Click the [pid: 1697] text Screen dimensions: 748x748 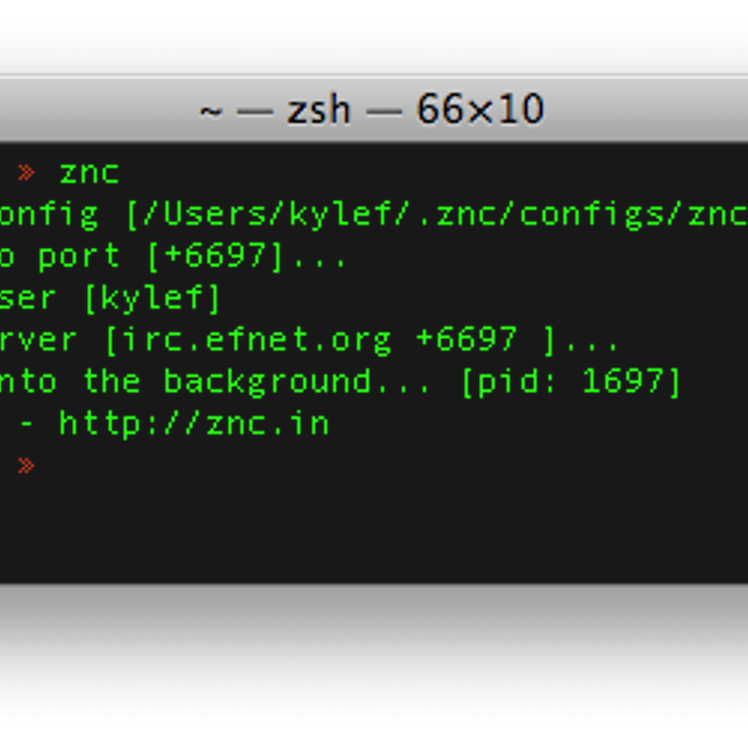point(570,382)
